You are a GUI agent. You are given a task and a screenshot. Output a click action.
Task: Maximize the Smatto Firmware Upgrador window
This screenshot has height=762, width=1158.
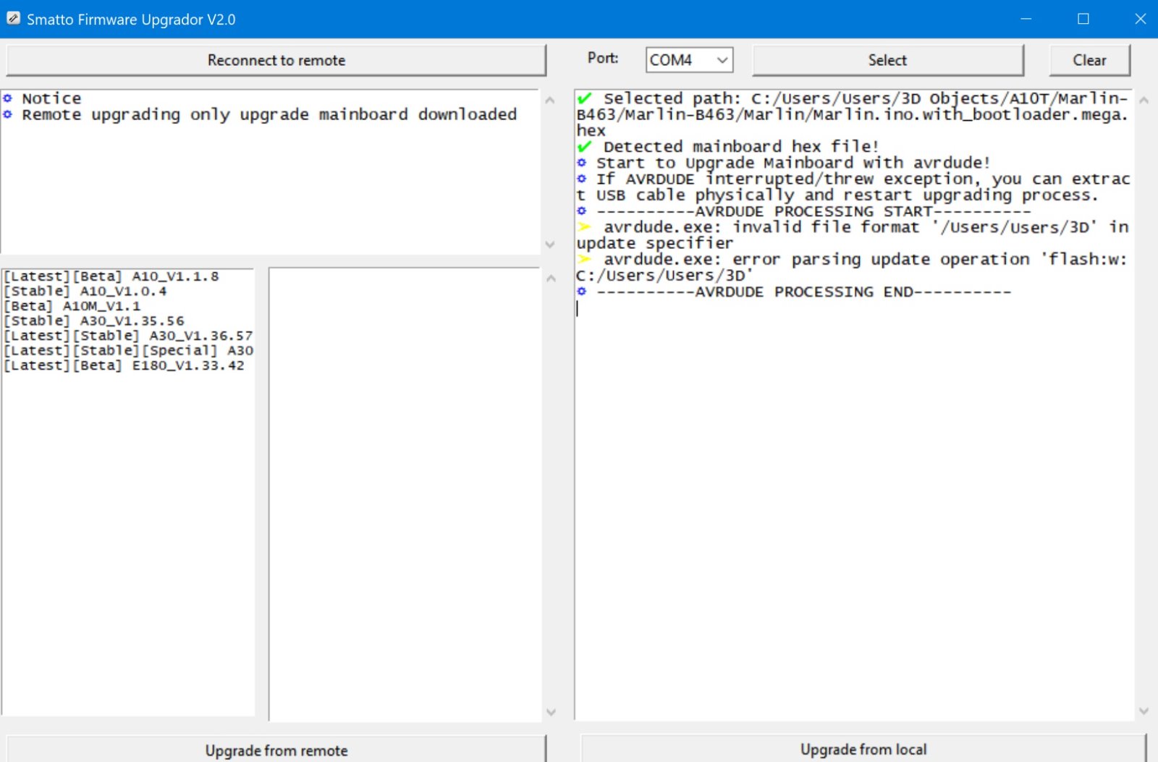(1083, 19)
